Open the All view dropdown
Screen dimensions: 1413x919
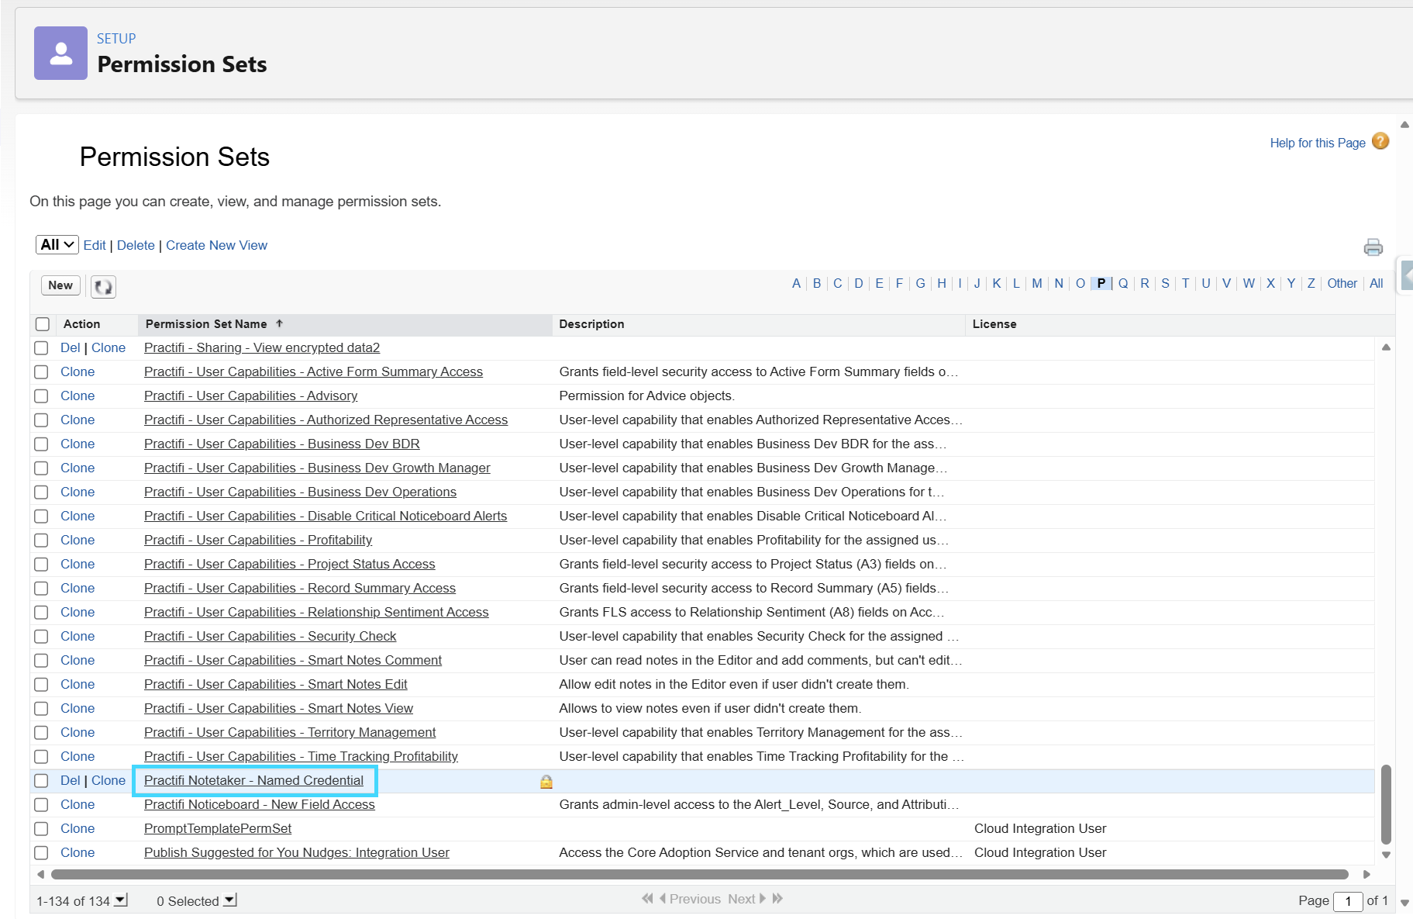pos(57,244)
